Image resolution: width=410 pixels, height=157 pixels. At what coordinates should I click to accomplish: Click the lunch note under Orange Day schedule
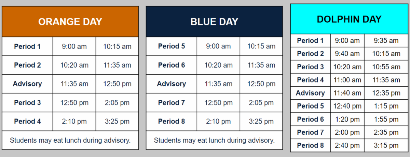coord(70,140)
